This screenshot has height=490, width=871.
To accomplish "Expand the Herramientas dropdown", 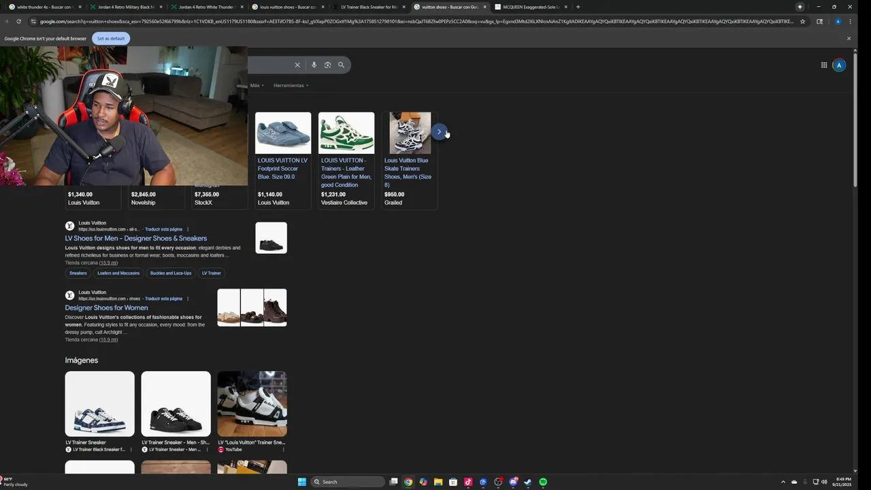I will click(x=291, y=85).
